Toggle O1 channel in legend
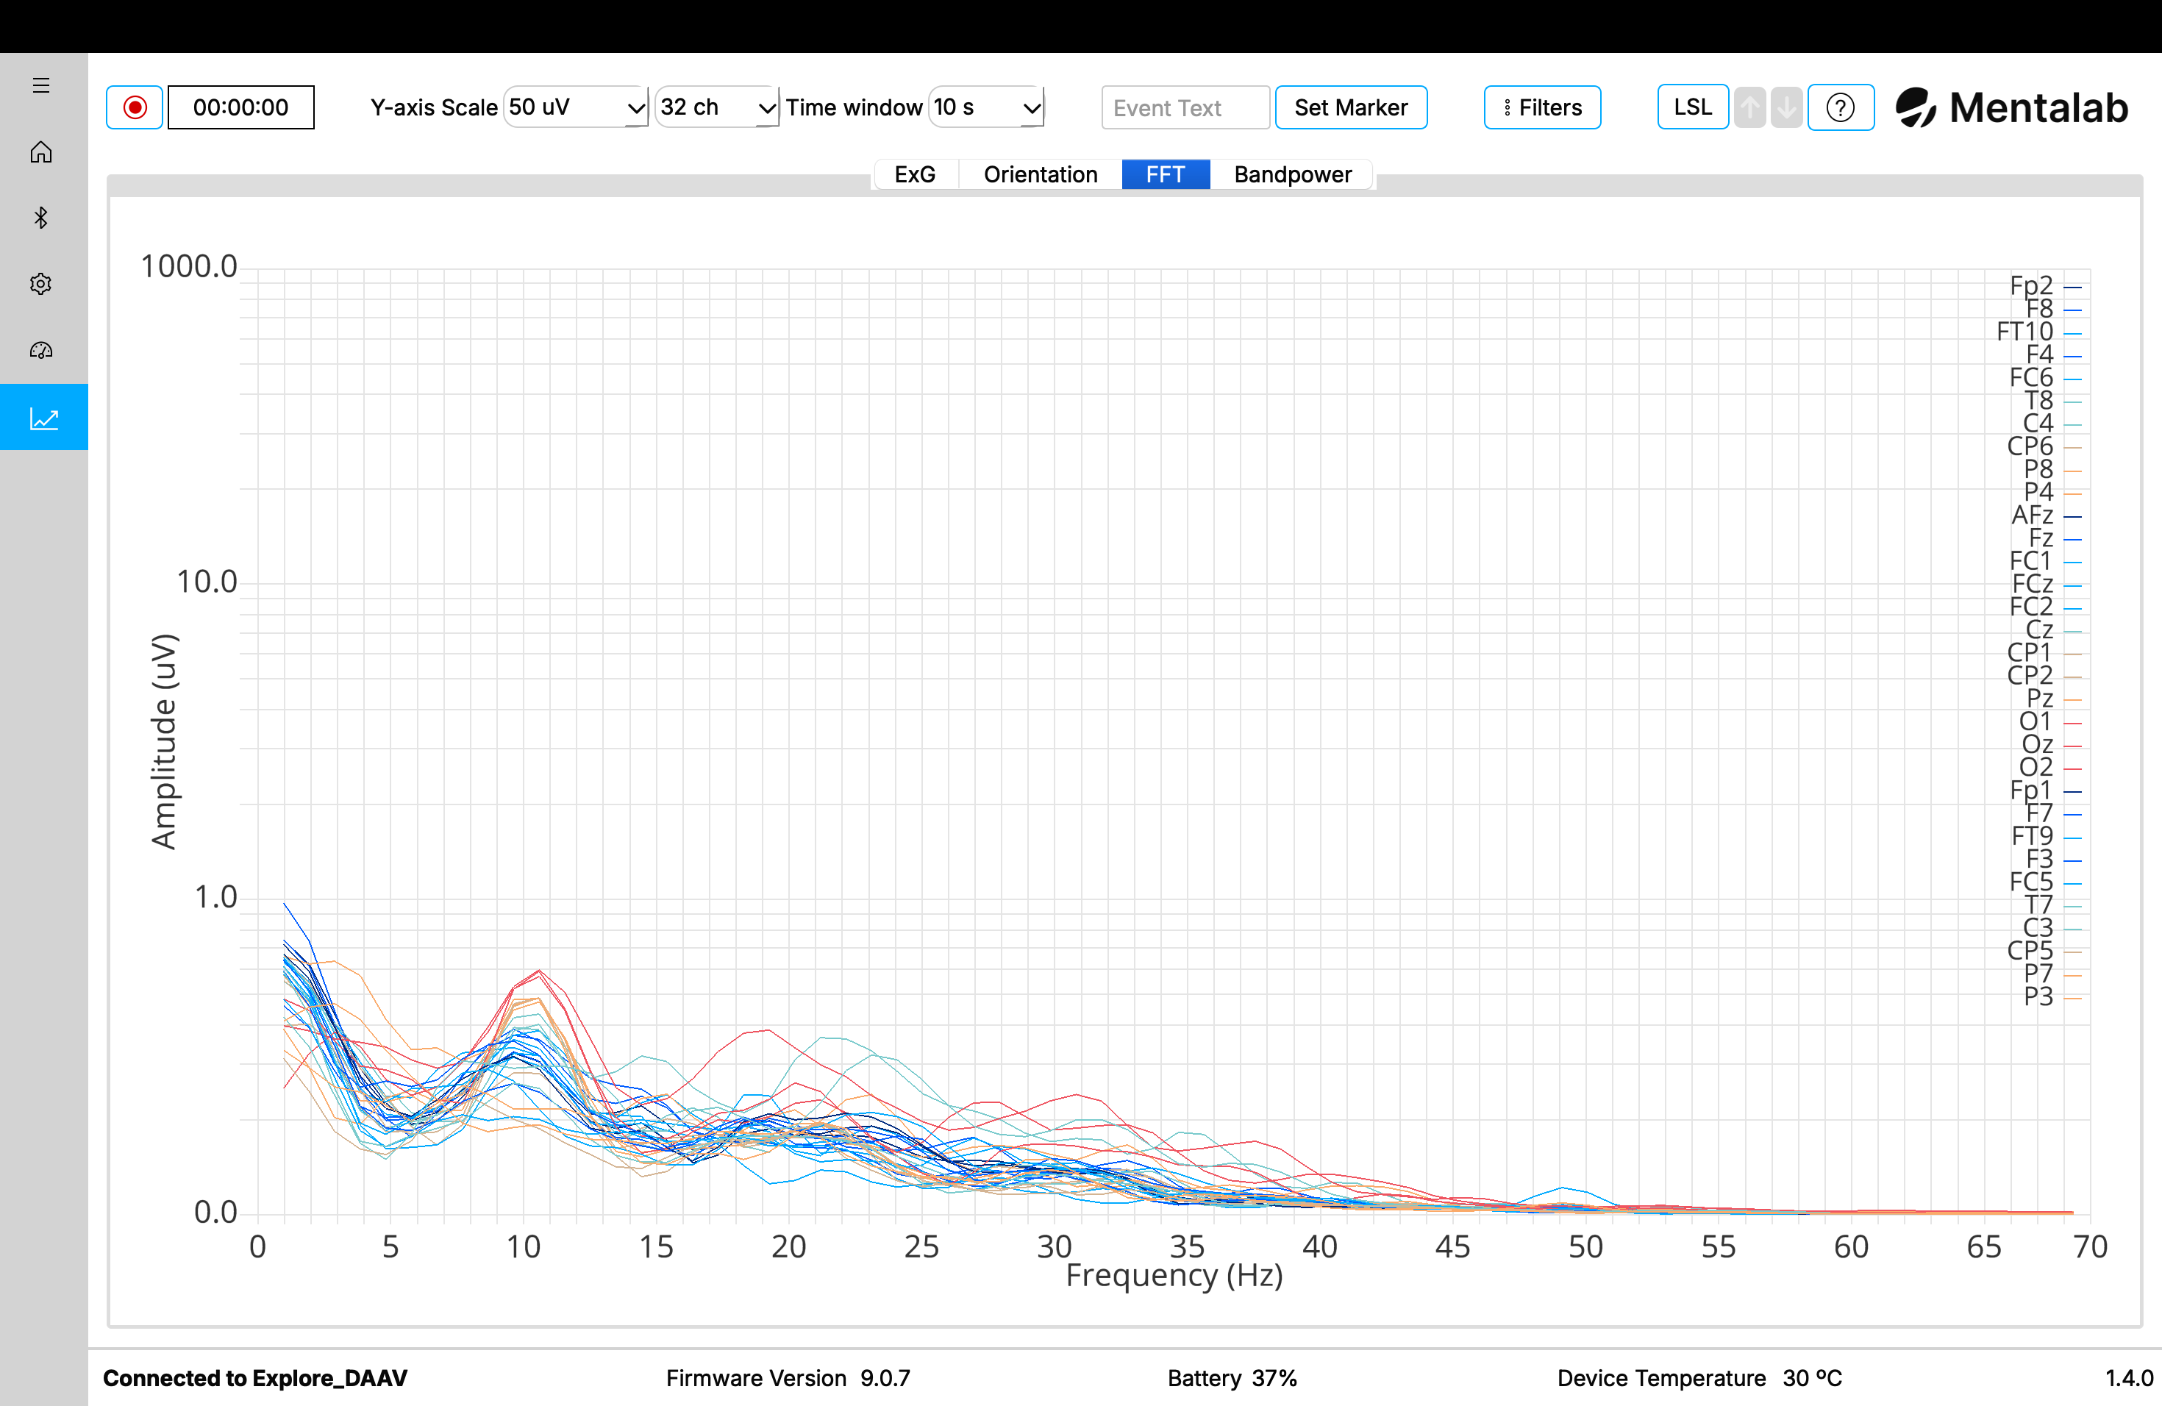Viewport: 2162px width, 1406px height. click(2049, 721)
